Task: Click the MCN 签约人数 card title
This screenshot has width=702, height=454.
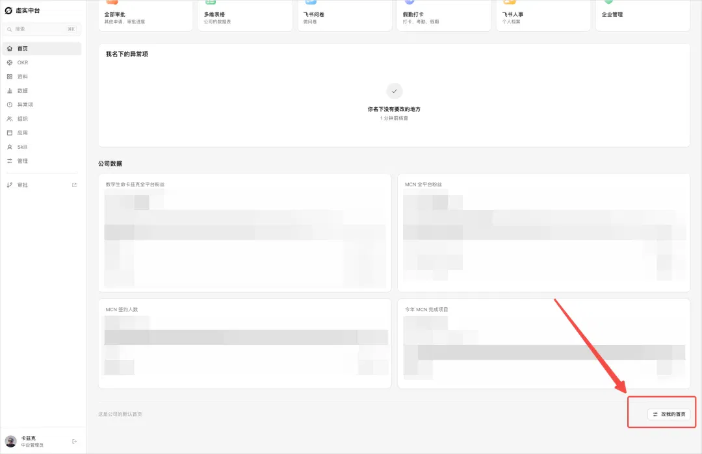Action: 122,310
